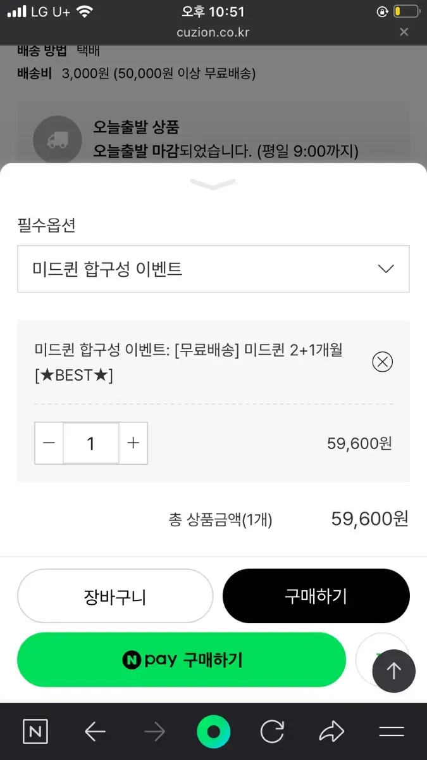This screenshot has width=427, height=760.
Task: Reload the page with the refresh icon
Action: [272, 732]
